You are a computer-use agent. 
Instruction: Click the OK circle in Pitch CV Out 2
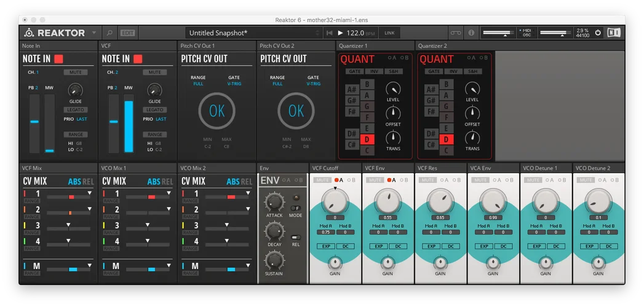(296, 111)
